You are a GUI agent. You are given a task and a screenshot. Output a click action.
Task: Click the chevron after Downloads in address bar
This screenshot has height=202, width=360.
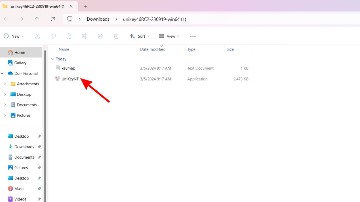click(116, 19)
